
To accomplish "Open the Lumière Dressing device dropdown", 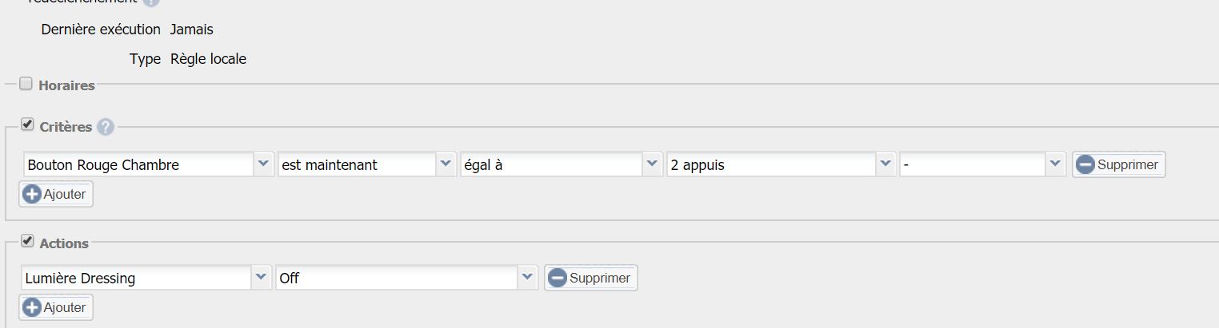I will click(x=262, y=278).
